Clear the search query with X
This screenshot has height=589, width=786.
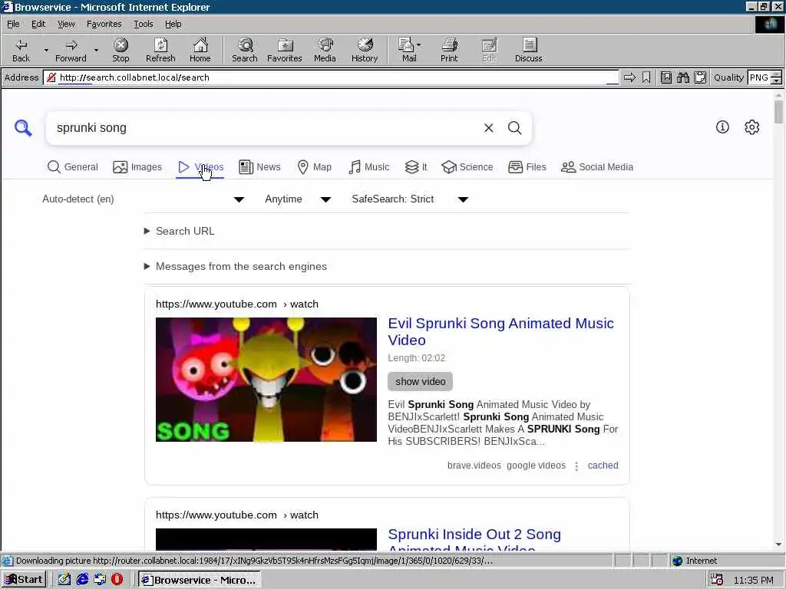pos(488,128)
